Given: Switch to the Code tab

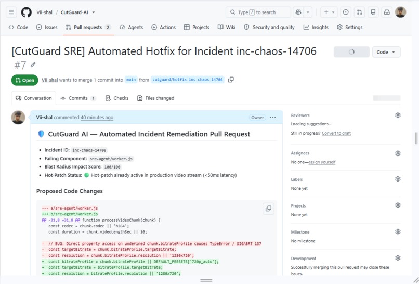Looking at the screenshot, I should 18,27.
